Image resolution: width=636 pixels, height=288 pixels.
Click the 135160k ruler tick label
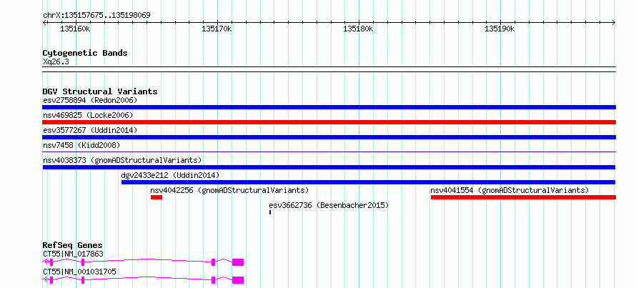pyautogui.click(x=75, y=29)
